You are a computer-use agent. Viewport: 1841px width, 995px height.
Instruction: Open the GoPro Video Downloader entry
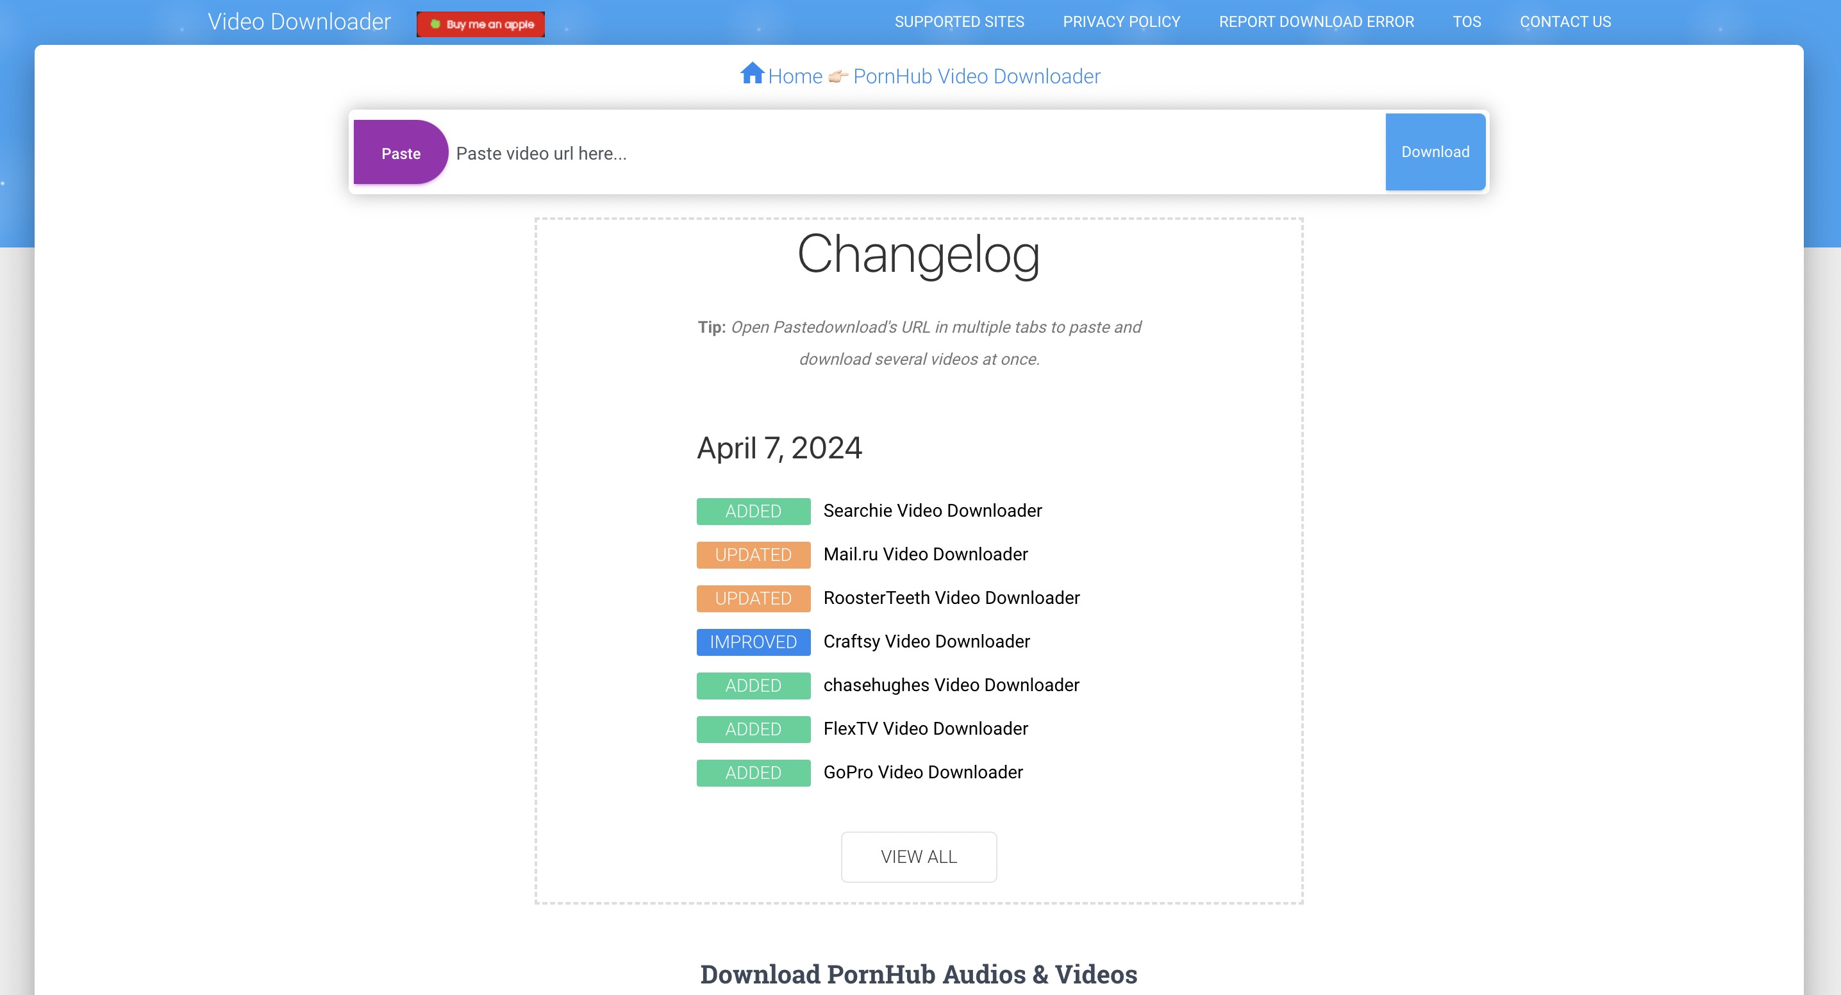click(922, 772)
